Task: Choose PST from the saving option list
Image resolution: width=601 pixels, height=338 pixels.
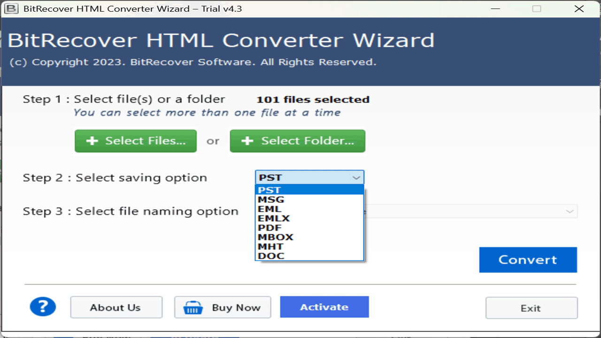Action: tap(309, 190)
